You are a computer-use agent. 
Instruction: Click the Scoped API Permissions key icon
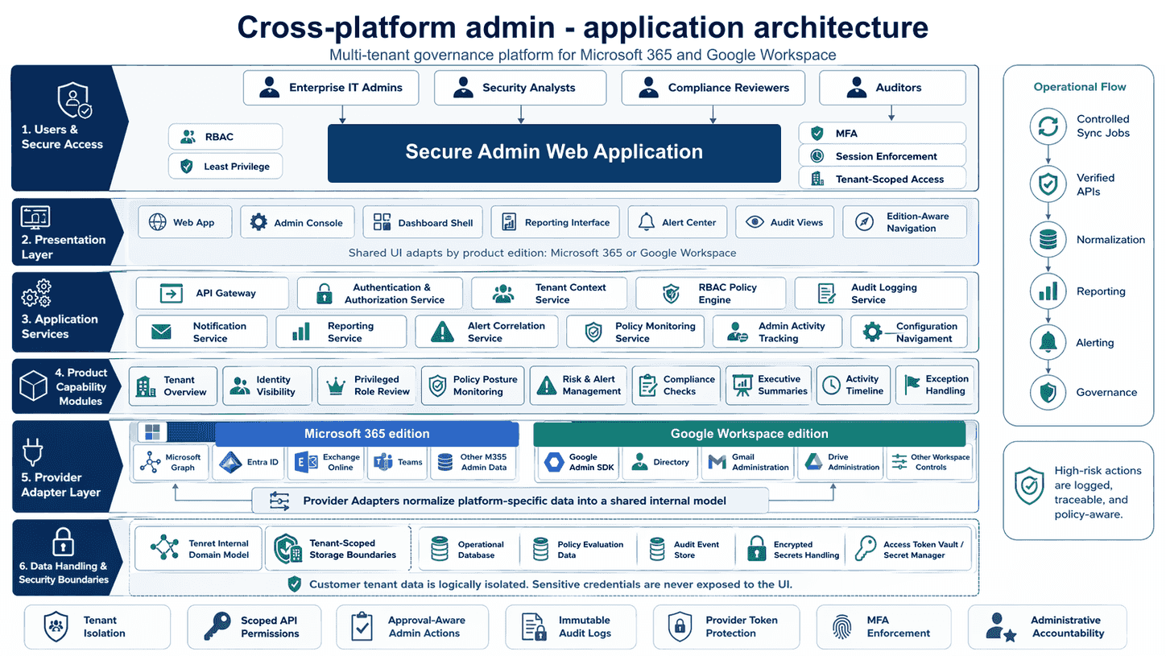tap(217, 627)
